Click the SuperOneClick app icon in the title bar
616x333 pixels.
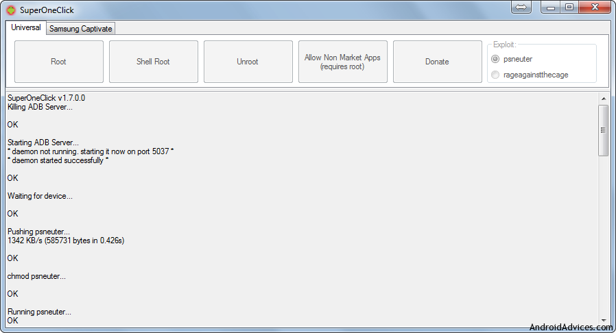[x=11, y=10]
